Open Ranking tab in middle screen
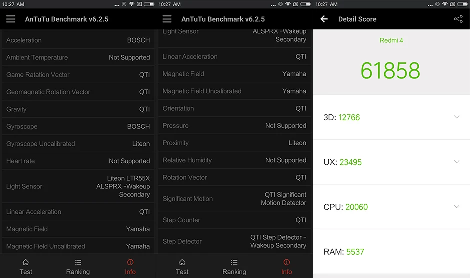 coord(234,267)
